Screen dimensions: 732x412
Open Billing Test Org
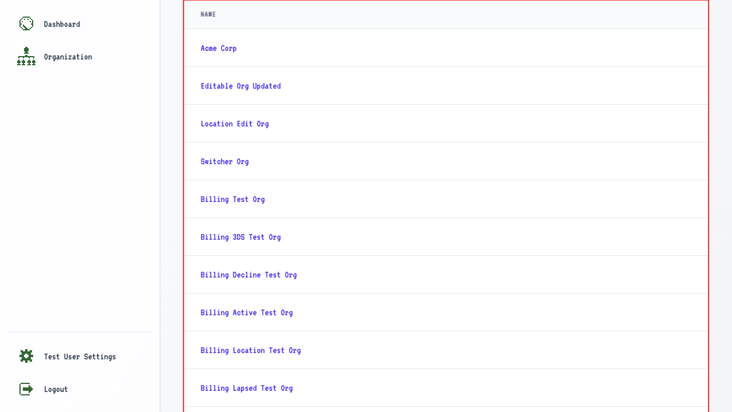tap(233, 199)
